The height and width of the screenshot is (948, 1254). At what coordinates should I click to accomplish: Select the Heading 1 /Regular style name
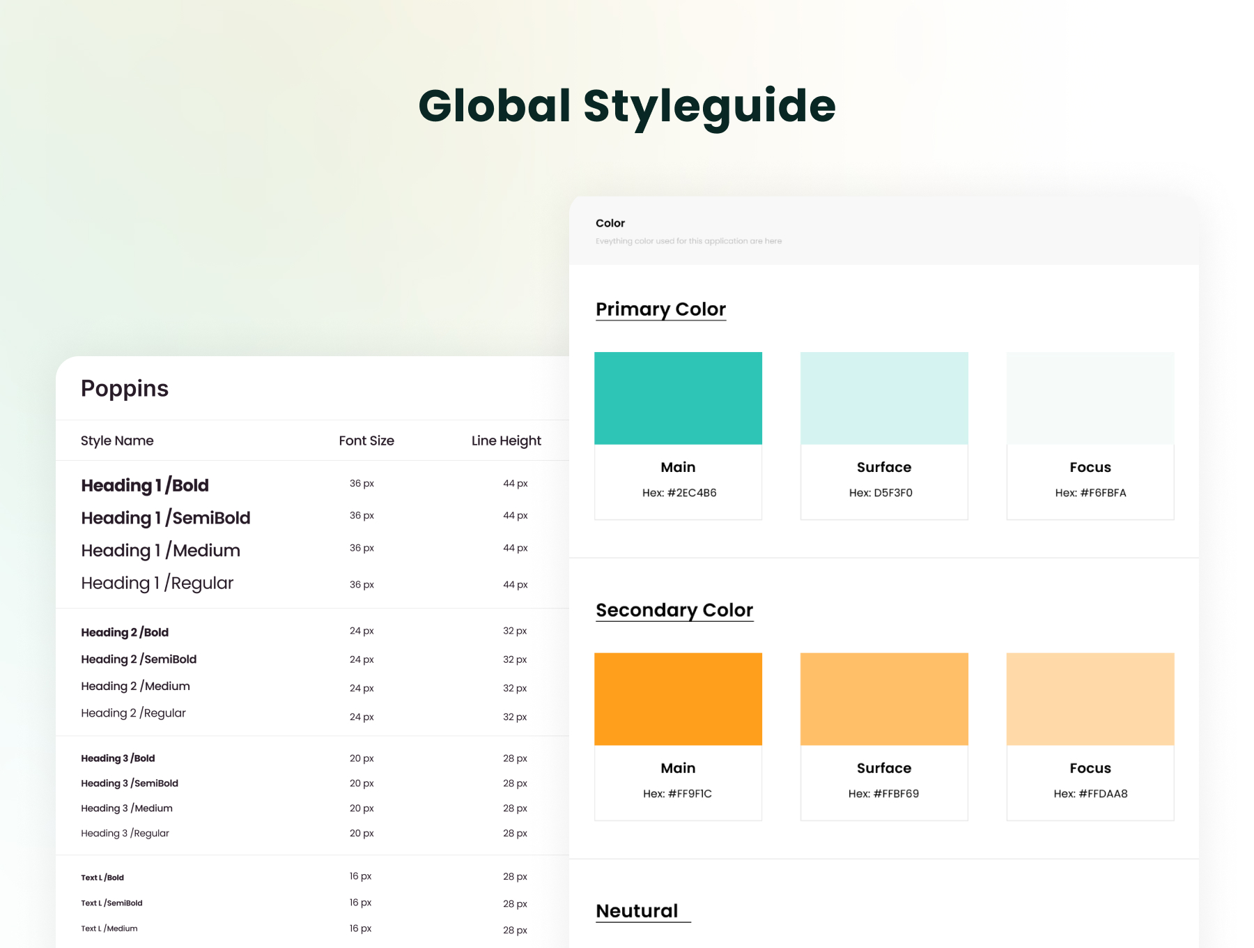pos(157,583)
